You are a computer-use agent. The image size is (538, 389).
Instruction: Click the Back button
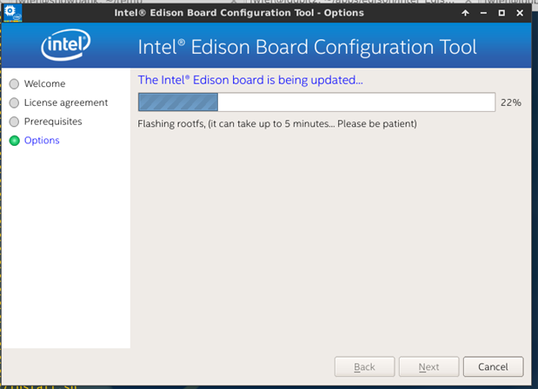pyautogui.click(x=365, y=366)
